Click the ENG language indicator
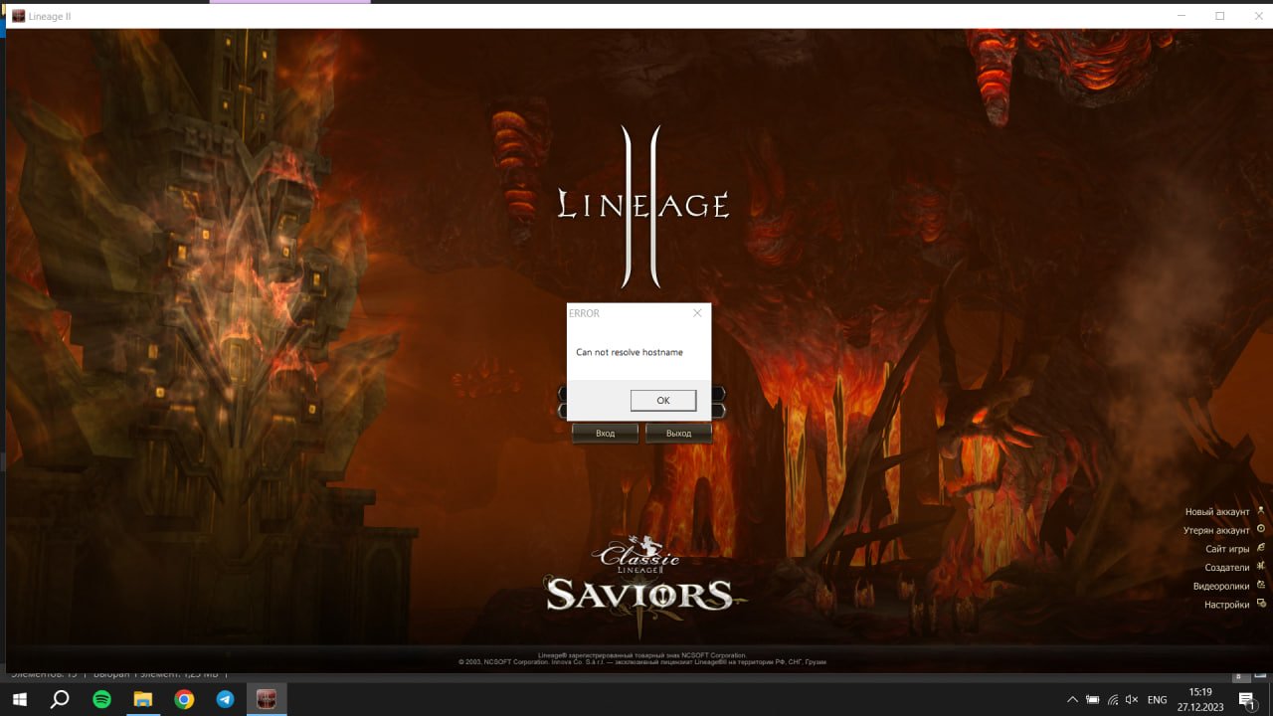 pyautogui.click(x=1157, y=700)
